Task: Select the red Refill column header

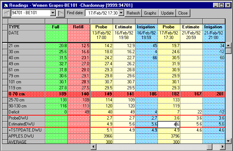Action: point(78,27)
